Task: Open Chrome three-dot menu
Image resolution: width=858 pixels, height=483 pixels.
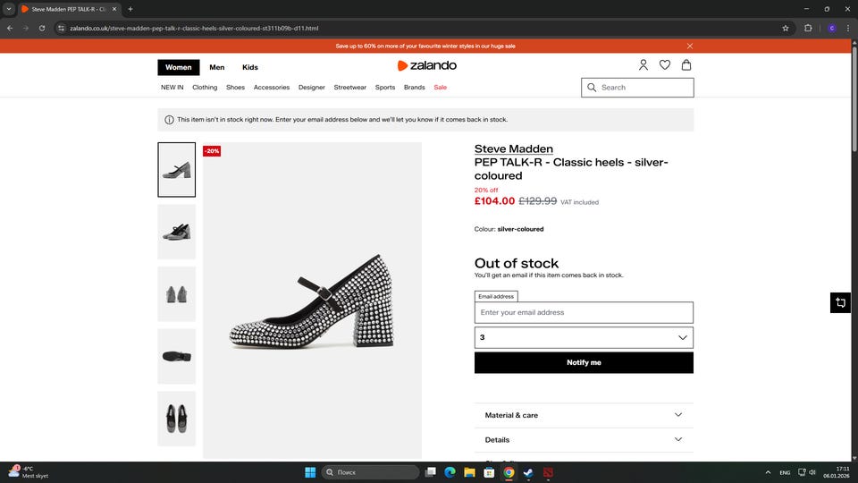Action: (x=848, y=28)
